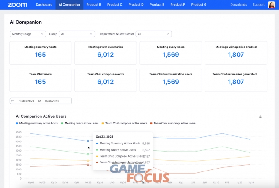Click the AI Companion page heading
The width and height of the screenshot is (279, 188).
(26, 22)
